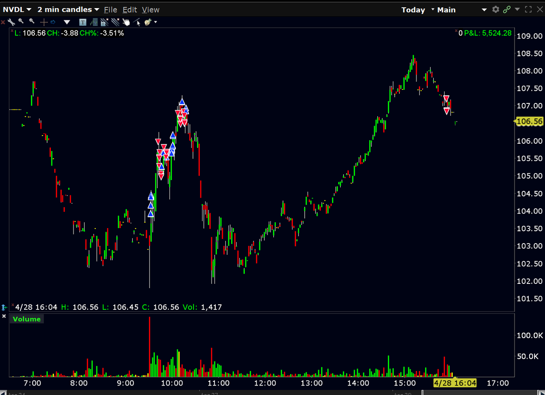Click the CH%: -3.51% readout
Screen dimensions: 545x395
point(102,33)
